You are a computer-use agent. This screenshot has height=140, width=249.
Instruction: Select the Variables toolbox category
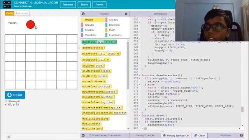[91, 35]
